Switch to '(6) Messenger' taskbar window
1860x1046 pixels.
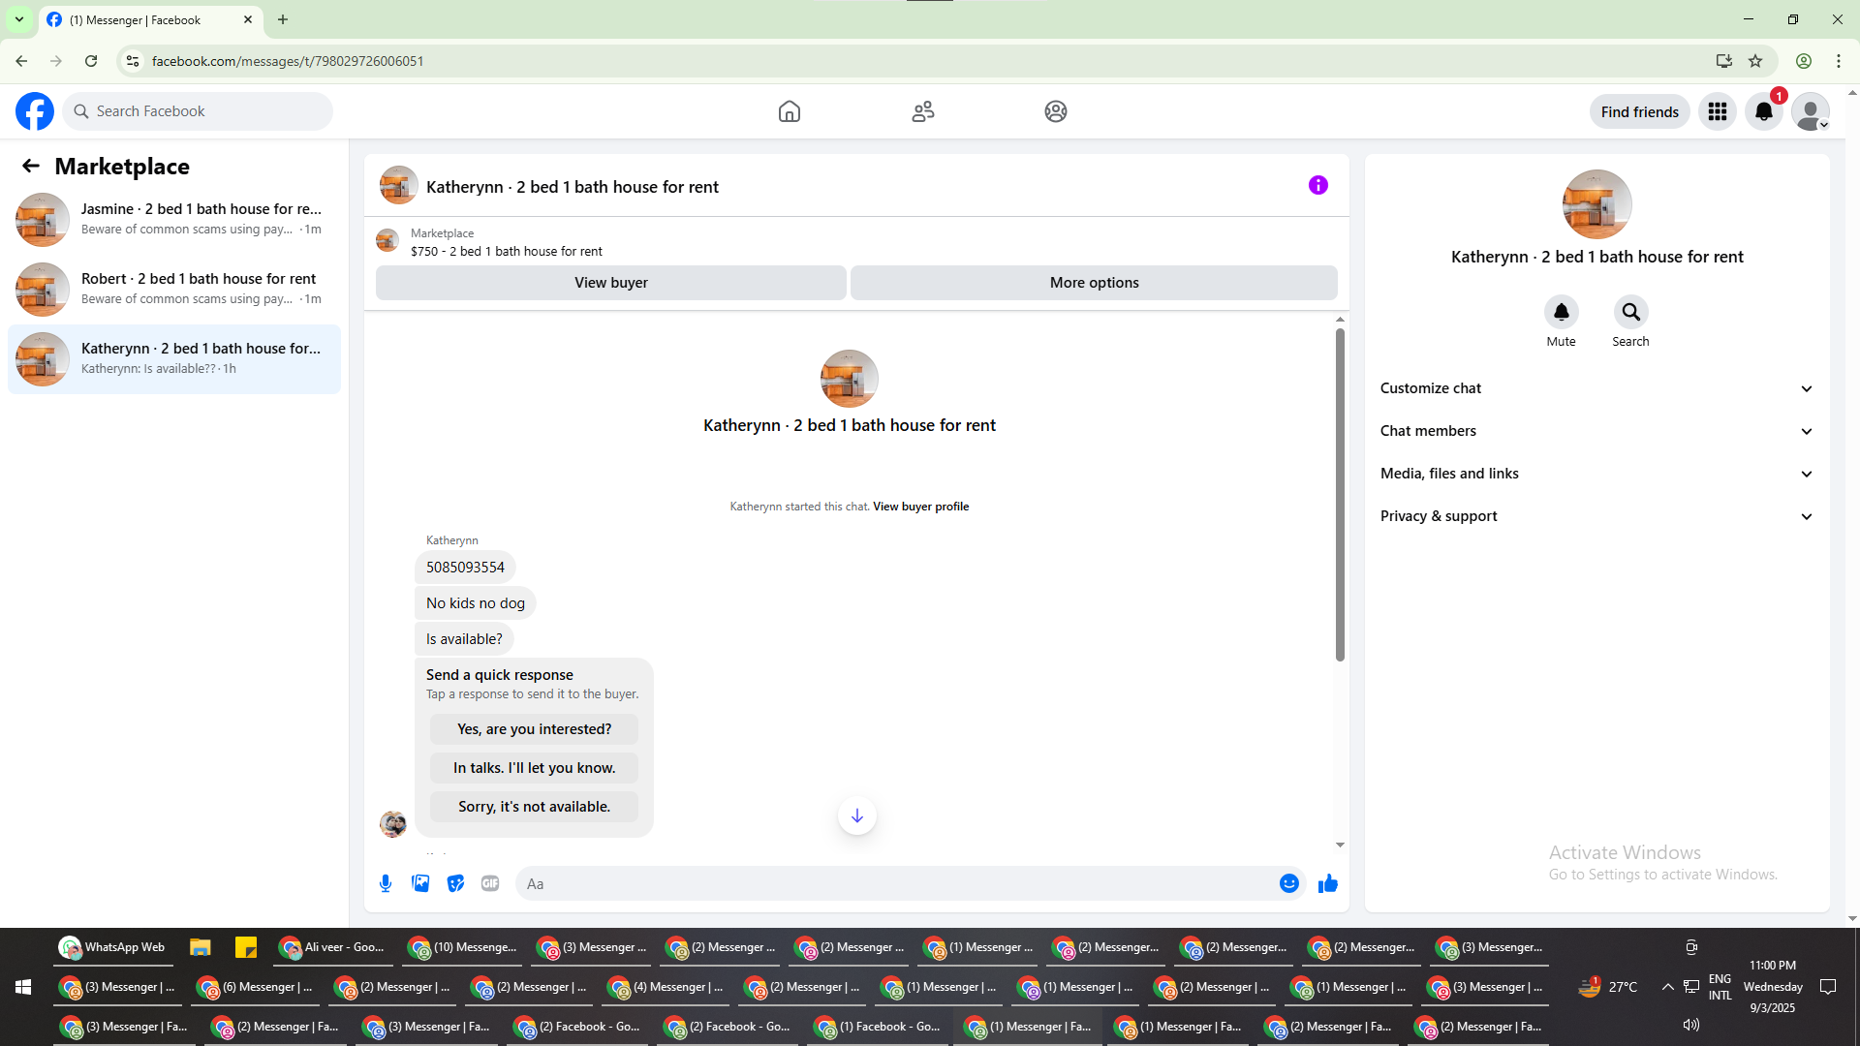[x=255, y=987]
